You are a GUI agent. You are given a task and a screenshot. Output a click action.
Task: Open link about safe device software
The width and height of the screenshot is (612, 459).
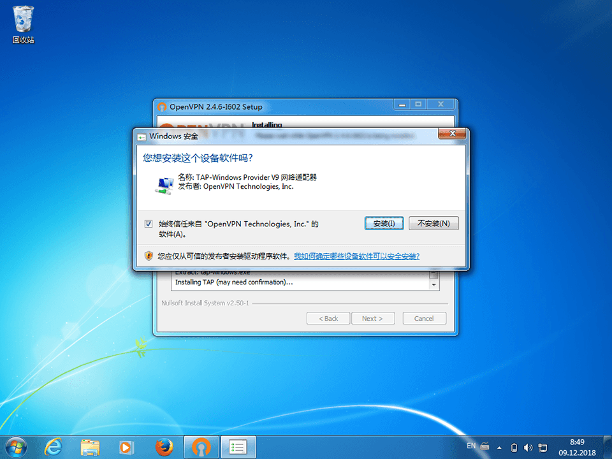point(357,256)
